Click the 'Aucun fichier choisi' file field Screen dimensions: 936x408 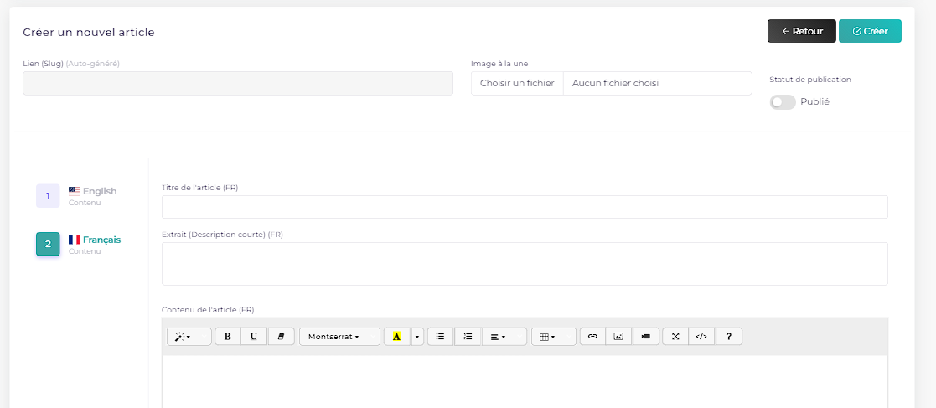coord(657,84)
